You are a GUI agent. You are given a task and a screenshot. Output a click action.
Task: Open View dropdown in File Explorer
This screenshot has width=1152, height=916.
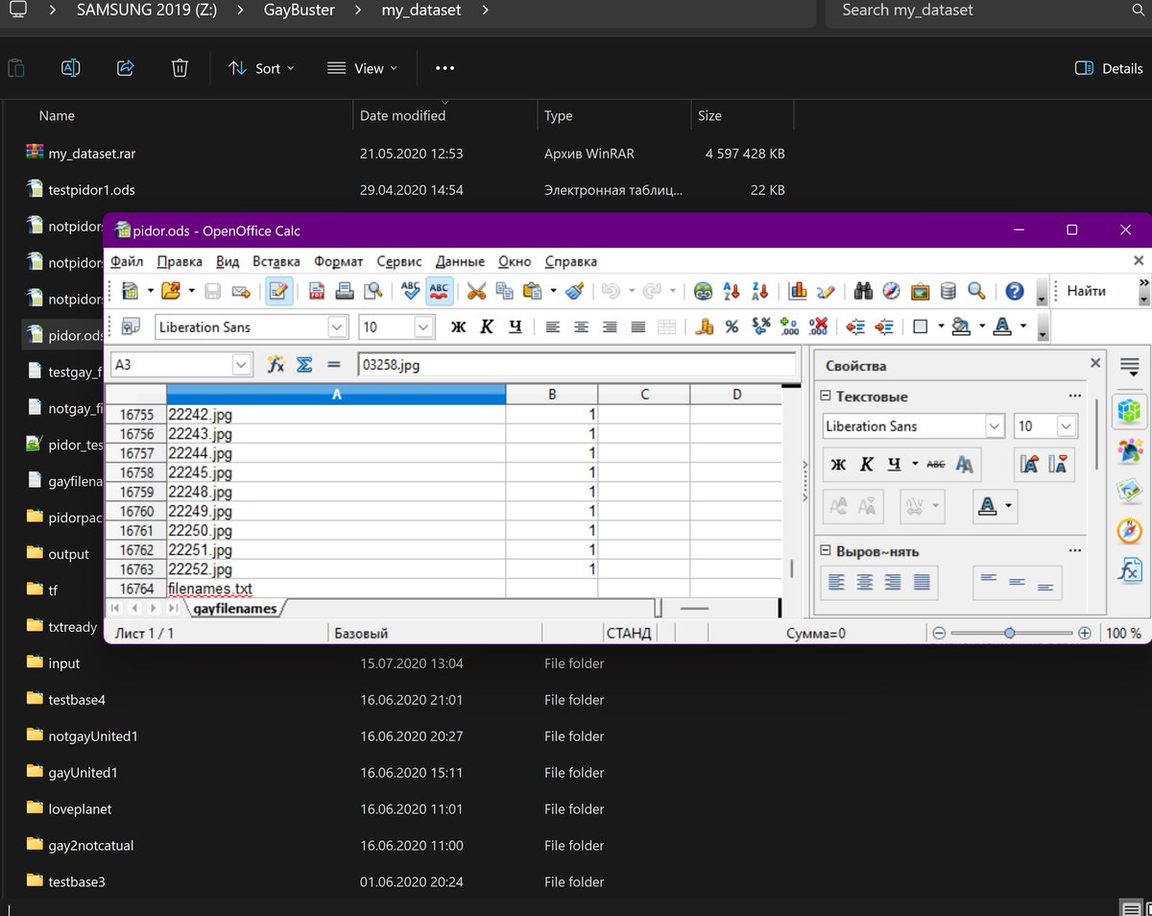[362, 68]
